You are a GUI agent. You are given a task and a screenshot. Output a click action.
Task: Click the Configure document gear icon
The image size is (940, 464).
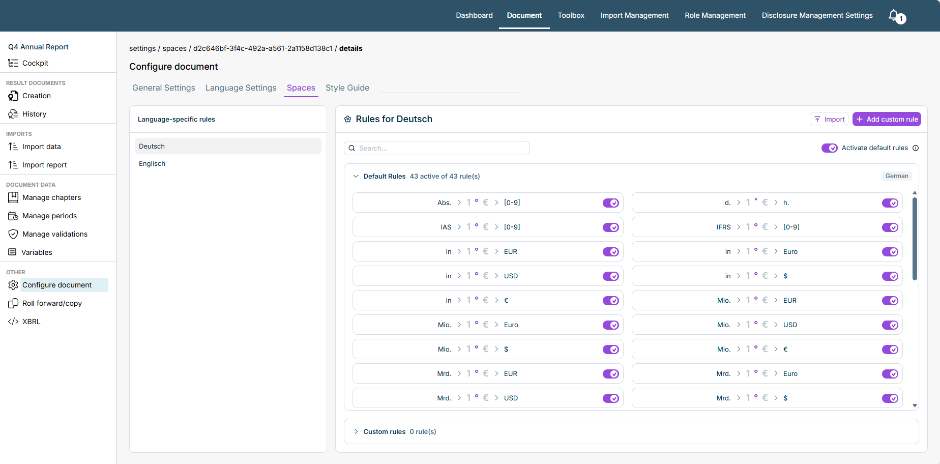click(x=13, y=285)
